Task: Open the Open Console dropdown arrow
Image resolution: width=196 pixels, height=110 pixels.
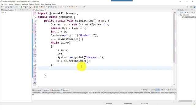Action: [x=171, y=90]
